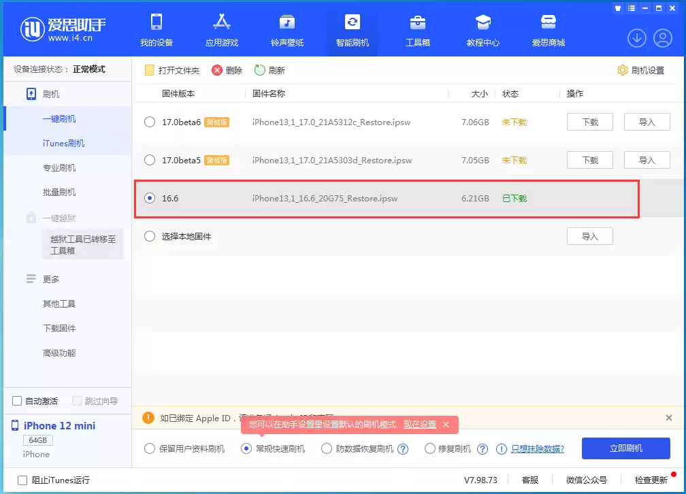Screen dimensions: 686x494
Task: Select the 16.6 firmware radio button
Action: 150,198
